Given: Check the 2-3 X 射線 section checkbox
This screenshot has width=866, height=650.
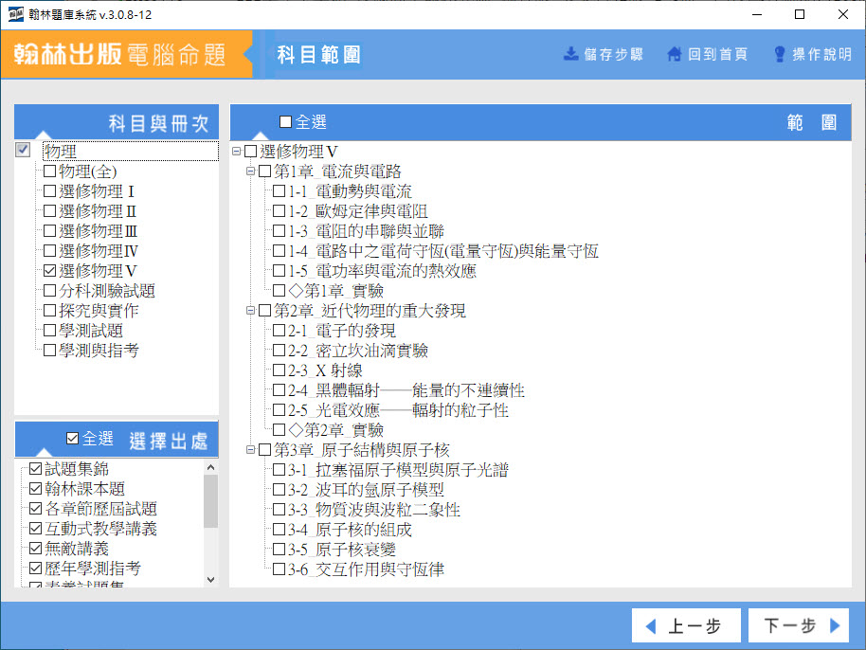Looking at the screenshot, I should tap(279, 370).
